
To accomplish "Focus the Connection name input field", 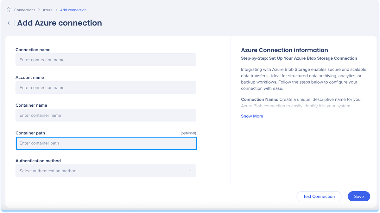I will pyautogui.click(x=106, y=60).
